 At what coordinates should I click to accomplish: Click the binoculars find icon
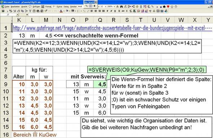tap(121, 7)
